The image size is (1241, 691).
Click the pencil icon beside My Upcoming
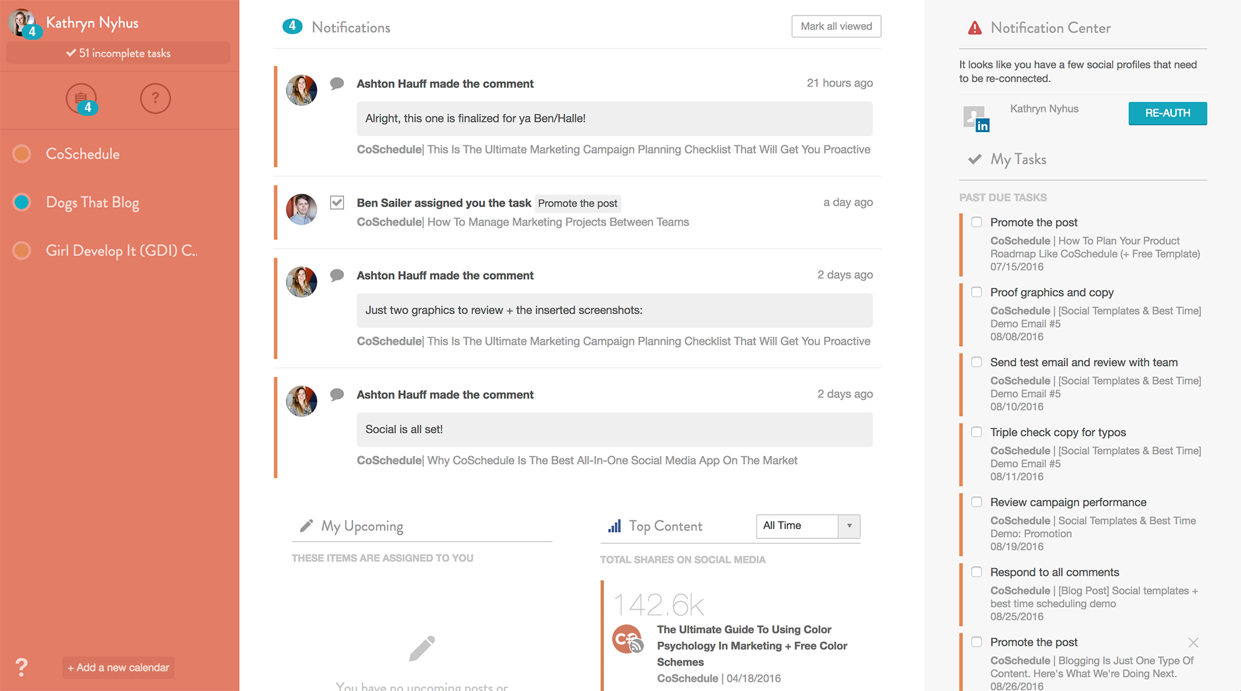pyautogui.click(x=305, y=525)
